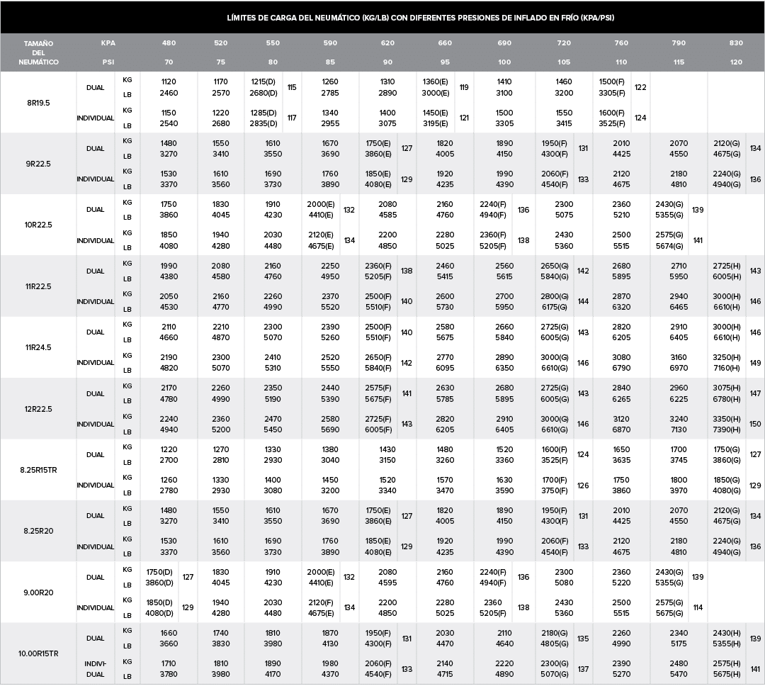Click the INDIVIDUAL label in the 11R24.5 row
The height and width of the screenshot is (691, 765).
tap(96, 363)
